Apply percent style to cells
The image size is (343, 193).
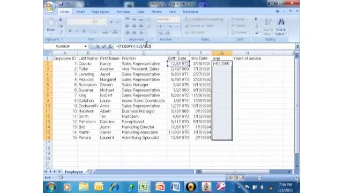(170, 26)
